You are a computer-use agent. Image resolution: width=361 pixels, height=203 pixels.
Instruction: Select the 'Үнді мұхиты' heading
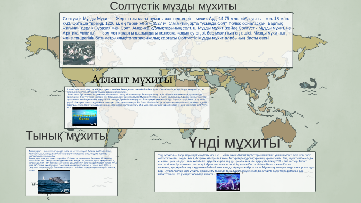pos(235,143)
